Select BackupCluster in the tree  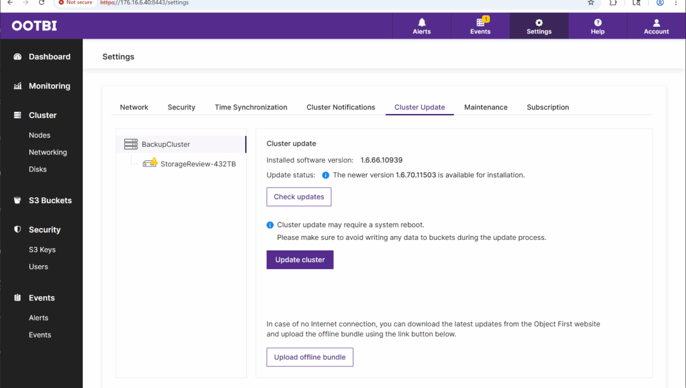(x=181, y=144)
